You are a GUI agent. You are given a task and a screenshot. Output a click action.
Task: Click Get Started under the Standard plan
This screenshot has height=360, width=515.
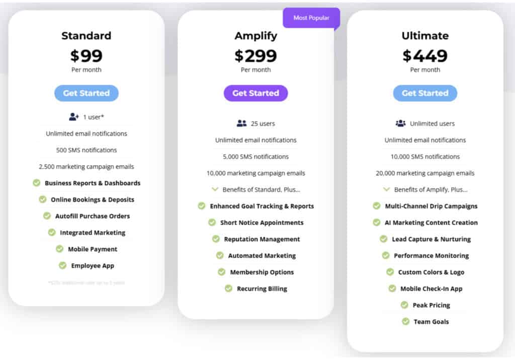pyautogui.click(x=86, y=93)
